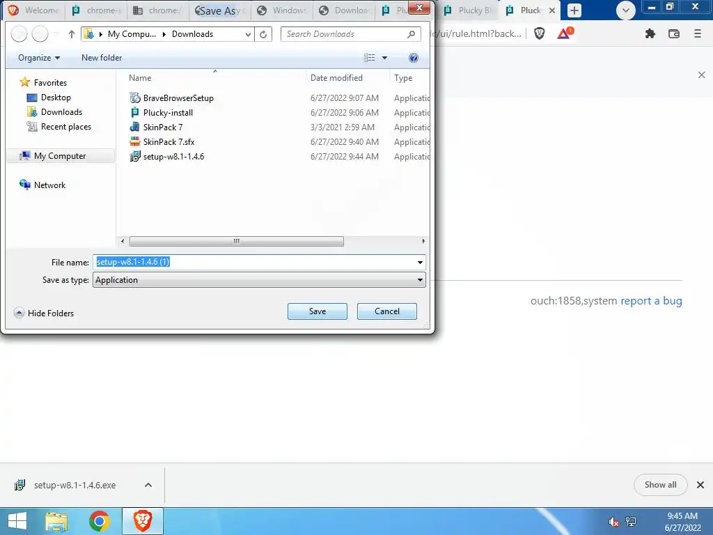Select the setup-w8.1-1.4.6 file in list
The image size is (713, 535).
[x=167, y=157]
